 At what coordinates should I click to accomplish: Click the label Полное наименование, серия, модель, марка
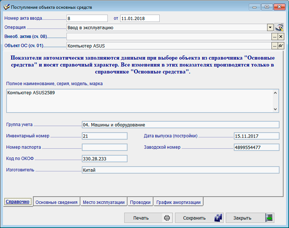(54, 84)
